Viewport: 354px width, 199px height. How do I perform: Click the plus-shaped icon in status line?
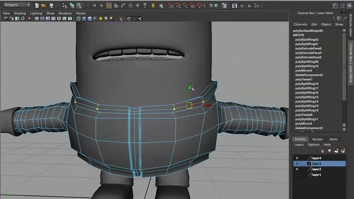[x=138, y=6]
